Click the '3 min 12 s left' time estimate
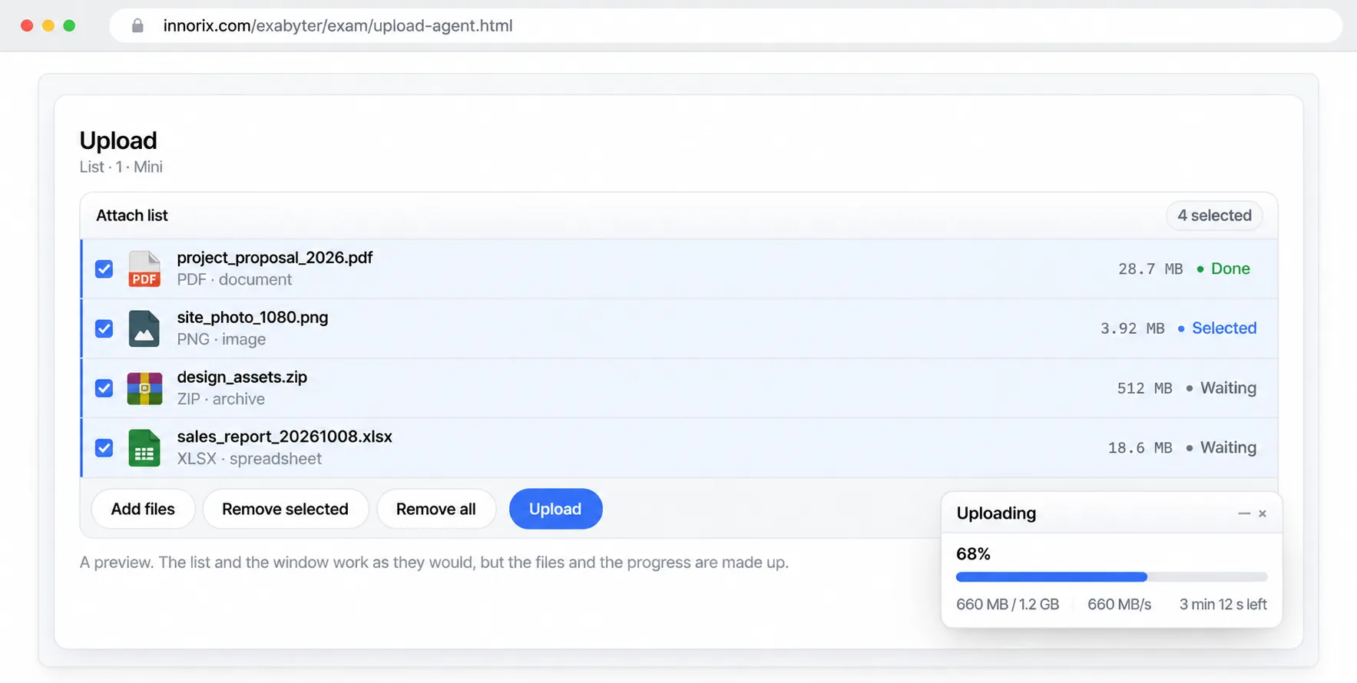1357x683 pixels. (1223, 605)
